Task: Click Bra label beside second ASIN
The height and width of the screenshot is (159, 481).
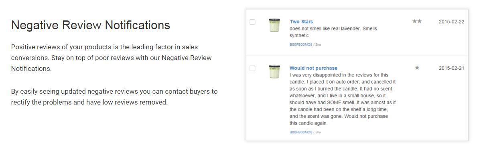Action: click(318, 132)
